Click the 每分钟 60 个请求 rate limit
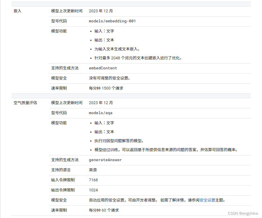The width and height of the screenshot is (262, 218). point(103,210)
